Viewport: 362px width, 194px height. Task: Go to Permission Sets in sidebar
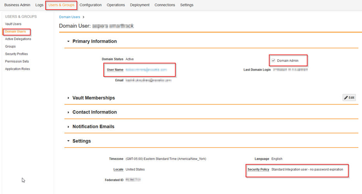pos(17,61)
